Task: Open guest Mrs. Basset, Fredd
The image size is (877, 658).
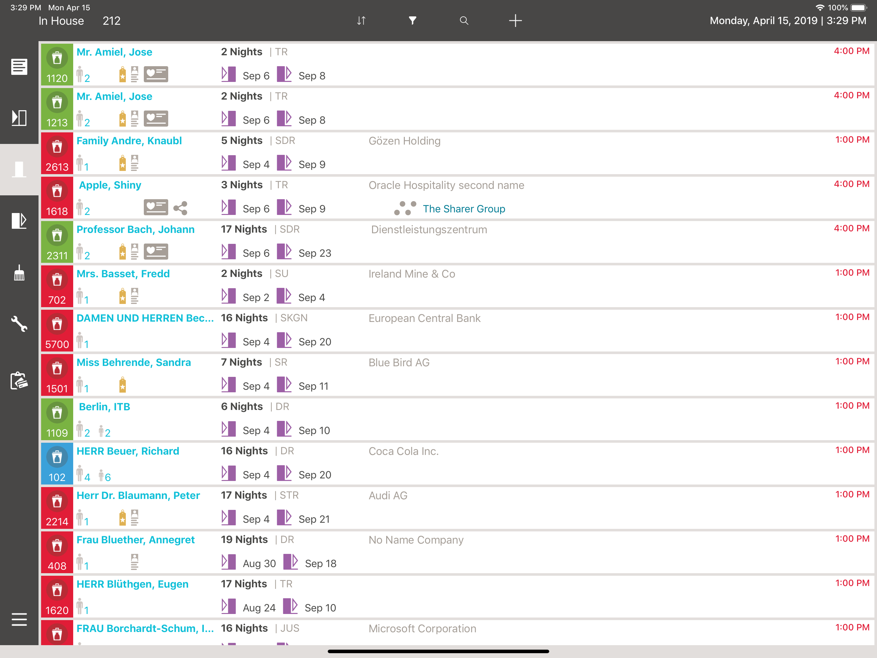Action: [x=123, y=274]
